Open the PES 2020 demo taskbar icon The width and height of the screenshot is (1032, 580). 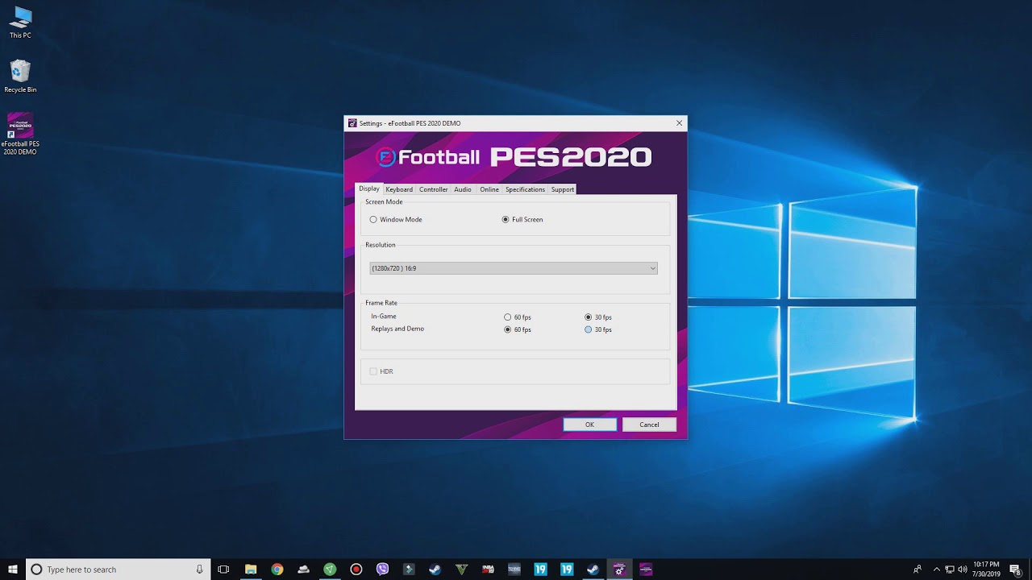[646, 570]
